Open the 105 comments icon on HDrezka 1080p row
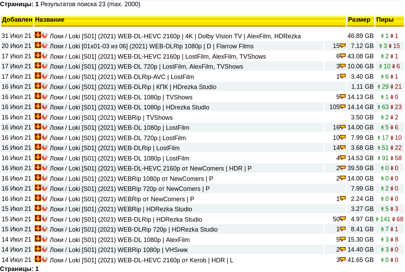 coord(343,107)
